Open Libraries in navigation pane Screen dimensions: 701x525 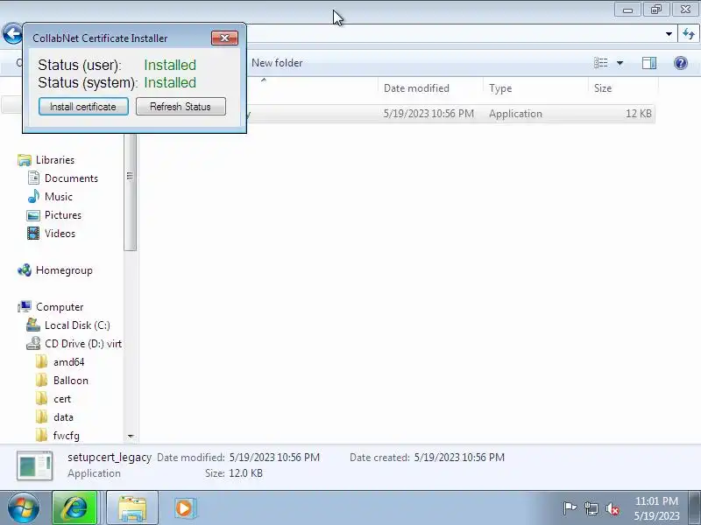click(x=55, y=160)
